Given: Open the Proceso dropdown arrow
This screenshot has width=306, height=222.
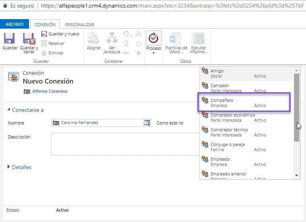Looking at the screenshot, I should tap(153, 53).
